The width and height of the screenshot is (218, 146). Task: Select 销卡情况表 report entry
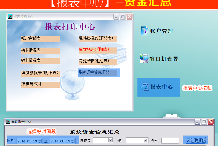(x=40, y=61)
